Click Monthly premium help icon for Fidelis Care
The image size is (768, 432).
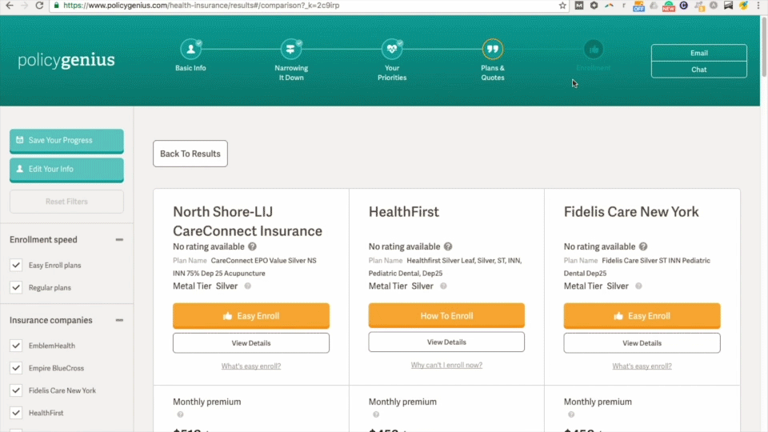[x=571, y=414]
